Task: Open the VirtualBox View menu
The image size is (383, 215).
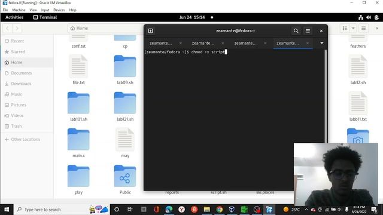Action: coord(34,10)
